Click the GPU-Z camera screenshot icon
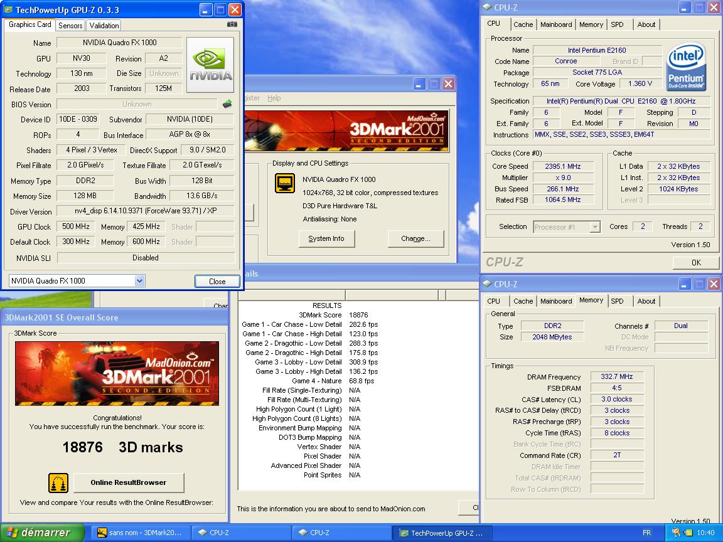Screen dimensions: 723x542 [232, 24]
